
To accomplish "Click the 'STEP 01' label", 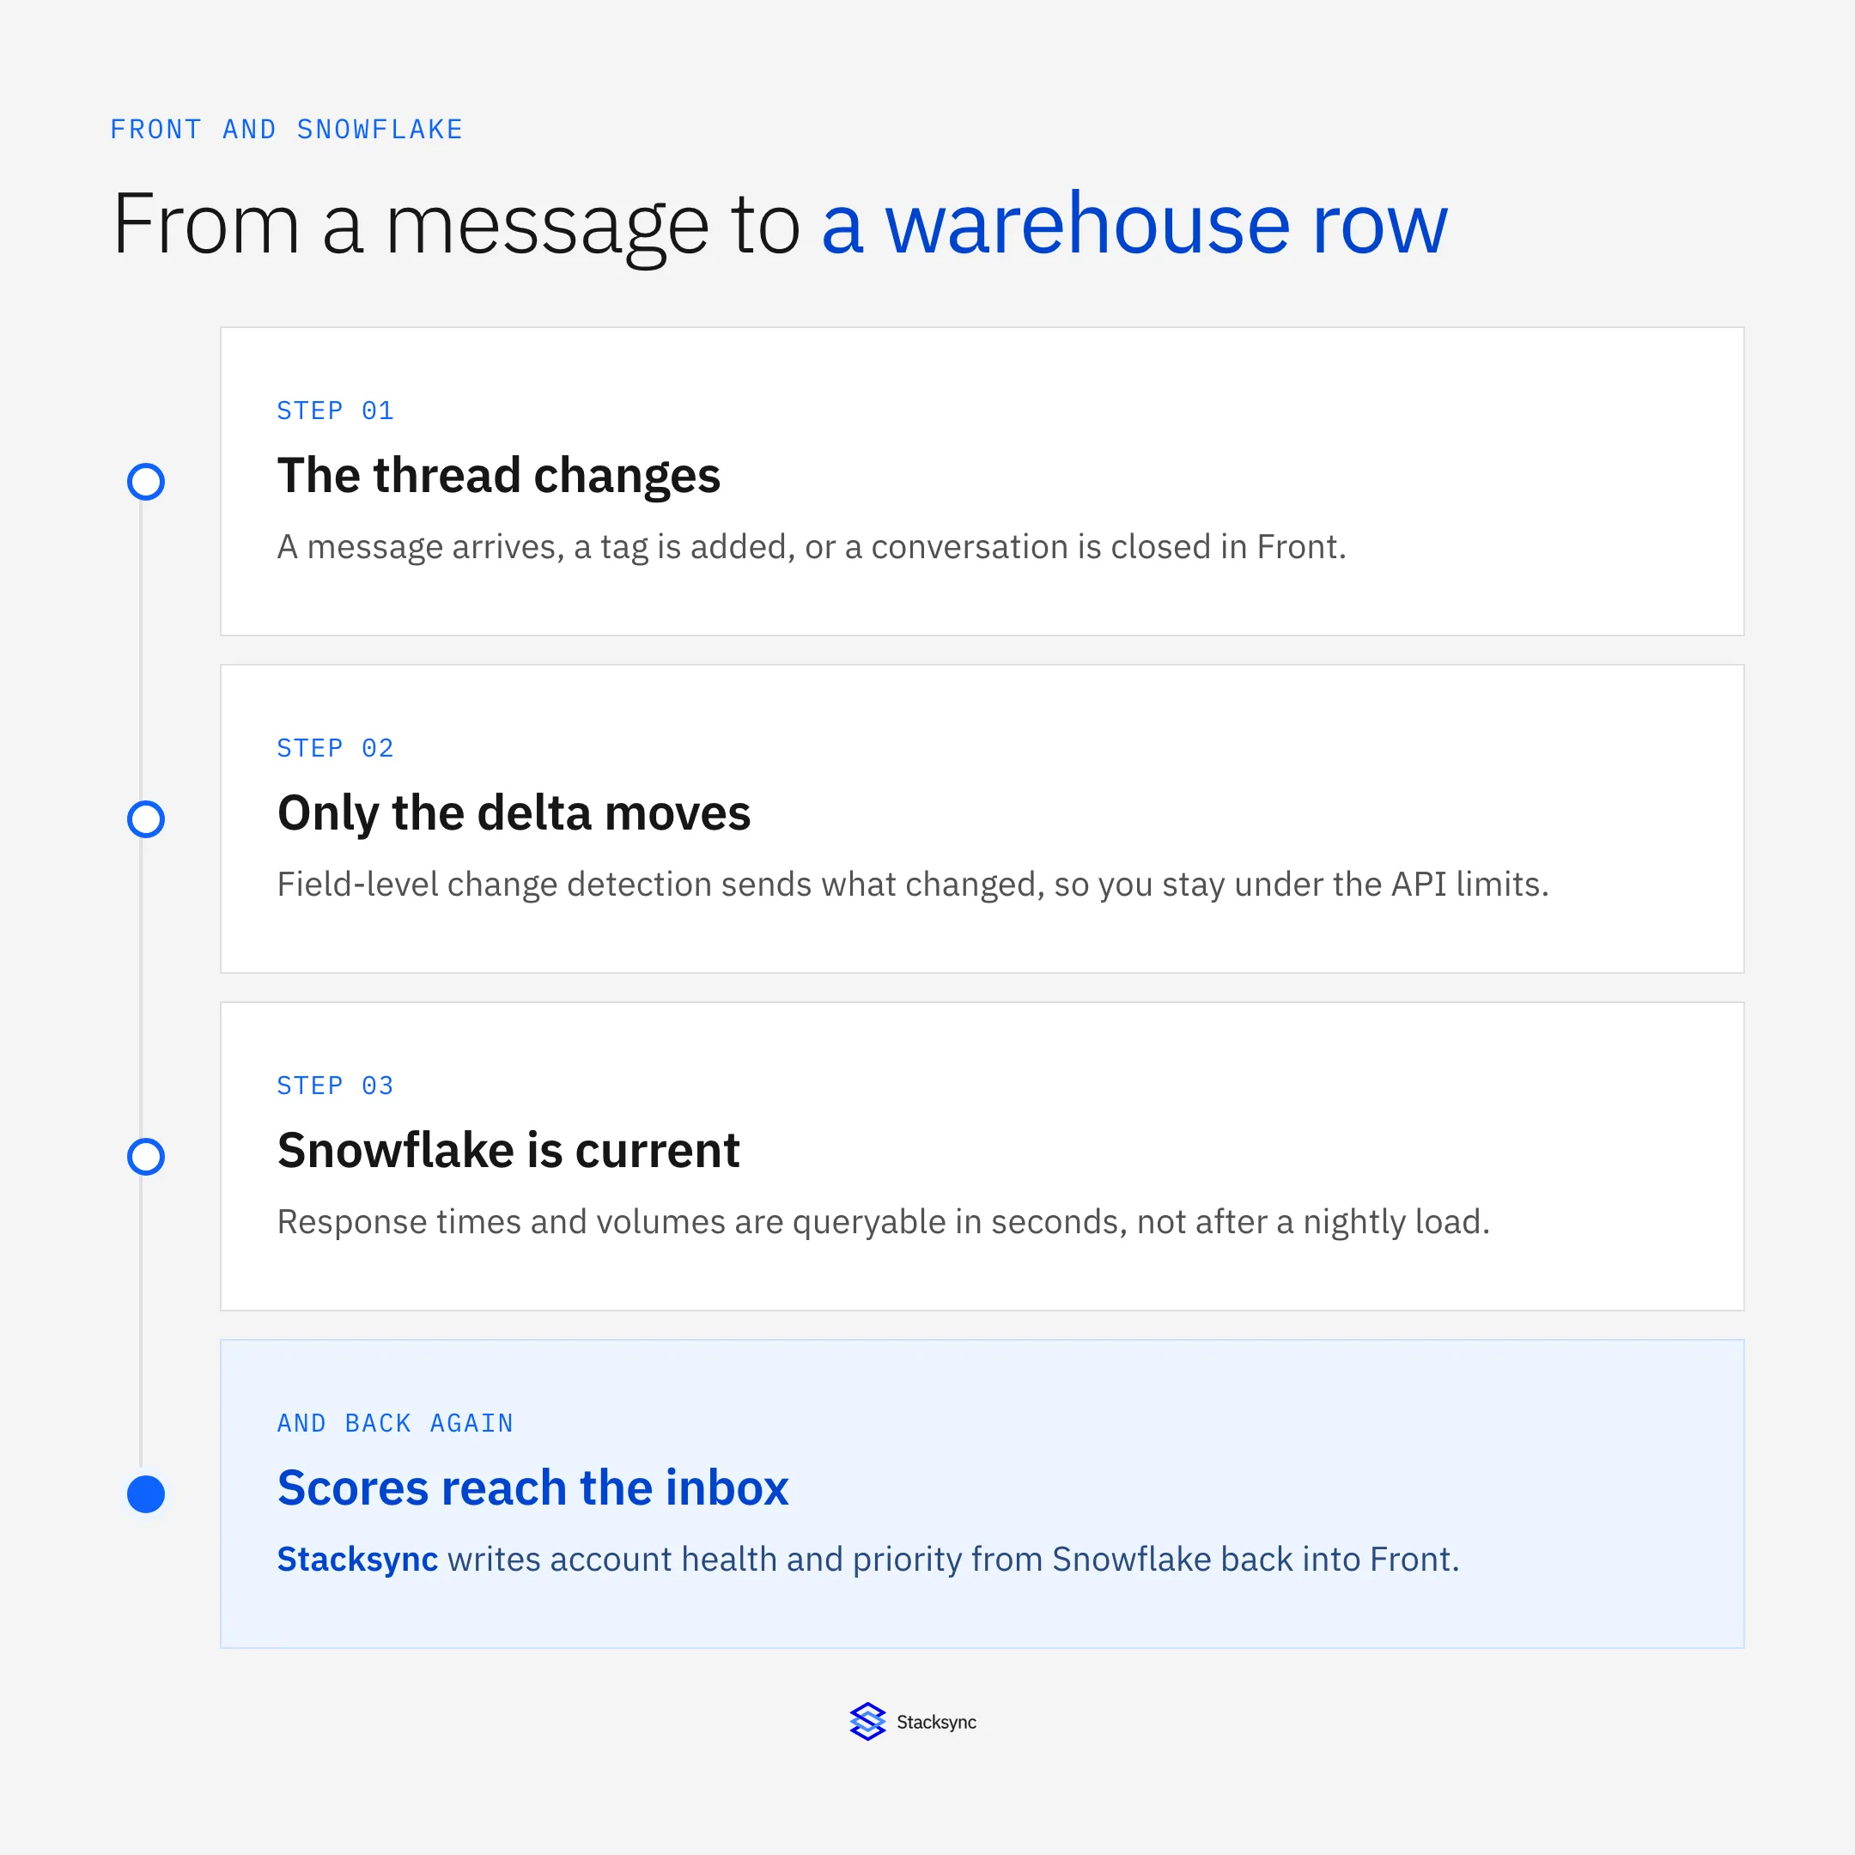I will (x=335, y=411).
